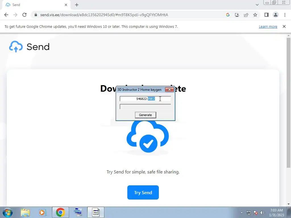291x218 pixels.
Task: Reload the current page
Action: pyautogui.click(x=24, y=15)
